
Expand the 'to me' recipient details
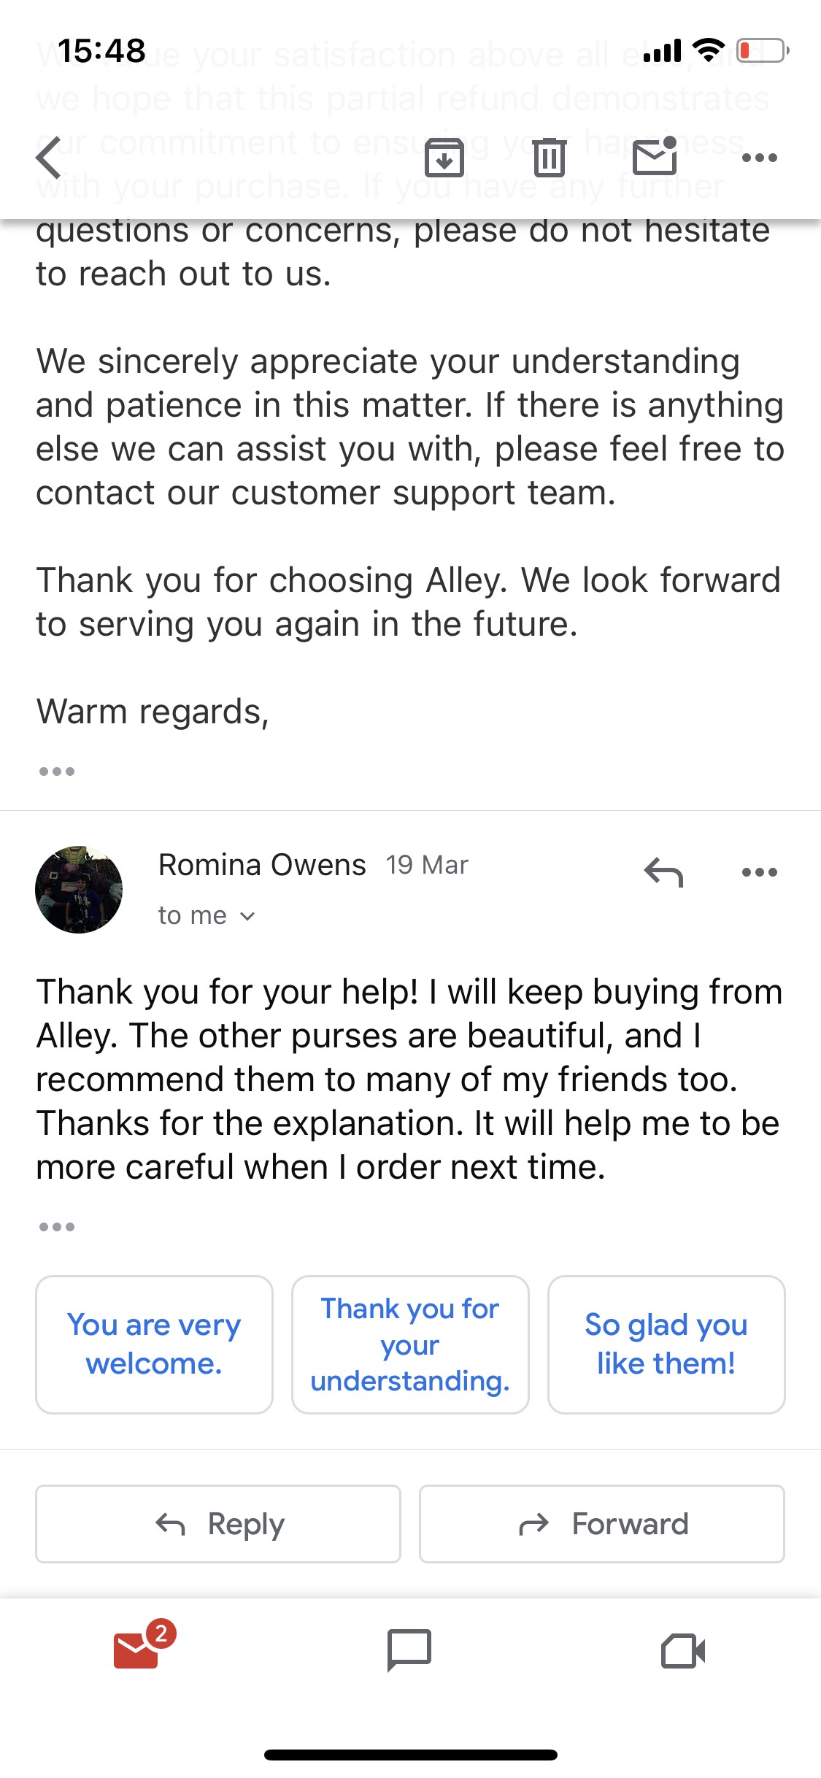(206, 915)
